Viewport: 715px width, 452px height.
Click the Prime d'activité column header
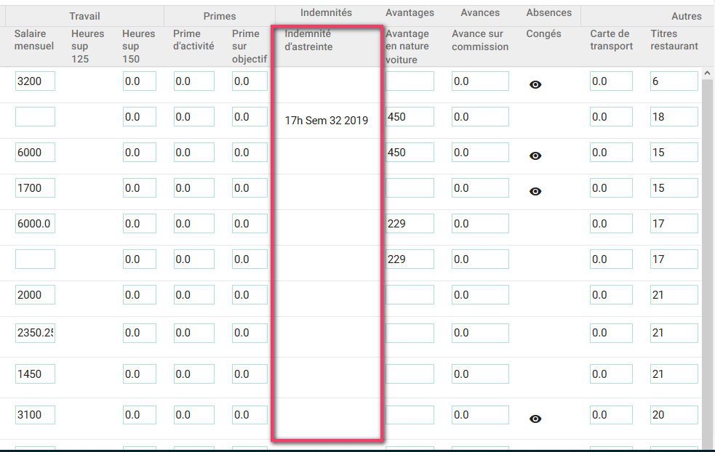pyautogui.click(x=193, y=40)
